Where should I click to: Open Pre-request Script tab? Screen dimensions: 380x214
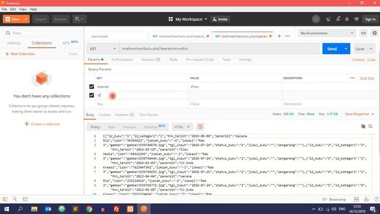coord(200,59)
